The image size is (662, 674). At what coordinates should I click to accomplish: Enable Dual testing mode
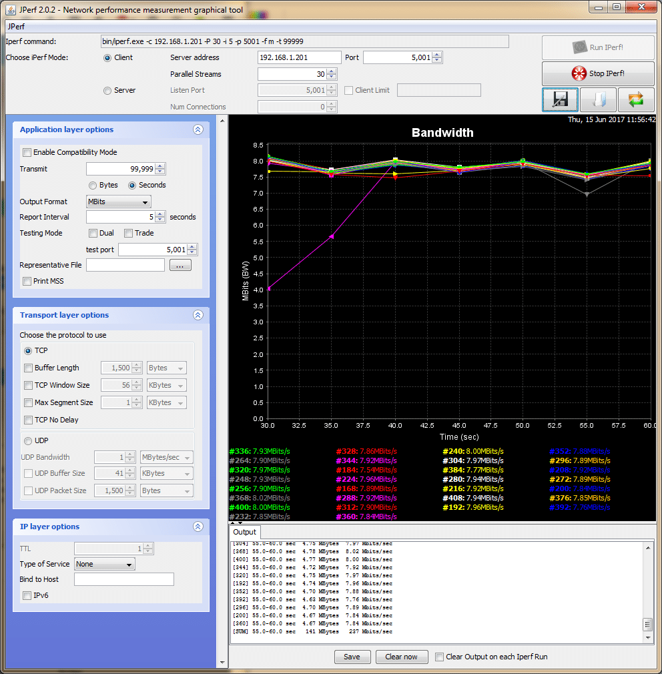pos(92,233)
